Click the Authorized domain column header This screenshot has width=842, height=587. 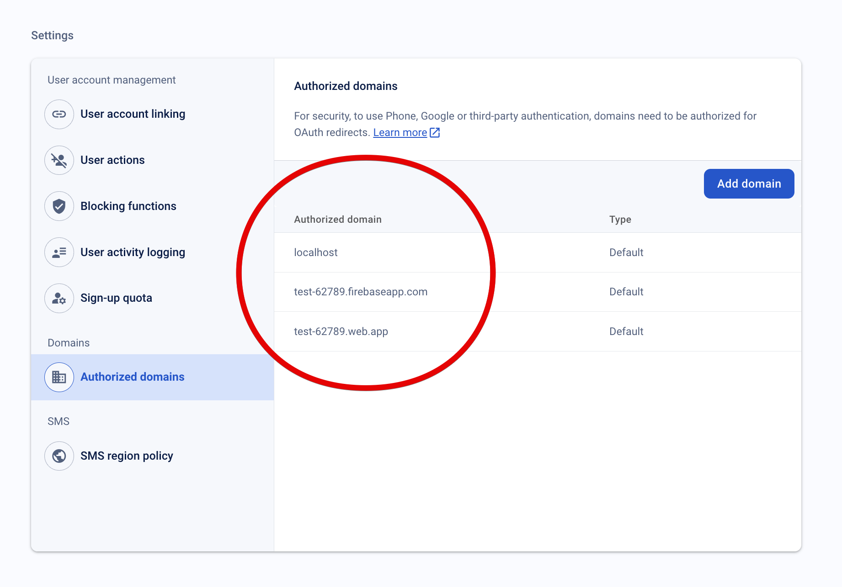[x=338, y=219]
